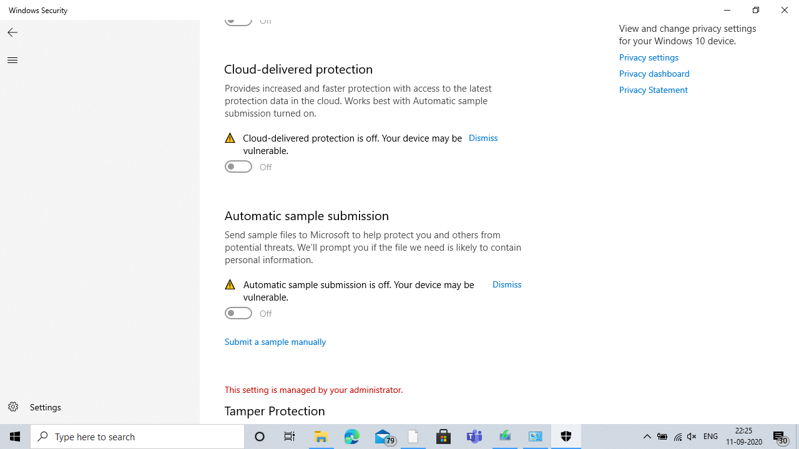Go back using the back arrow
This screenshot has height=449, width=799.
click(12, 32)
